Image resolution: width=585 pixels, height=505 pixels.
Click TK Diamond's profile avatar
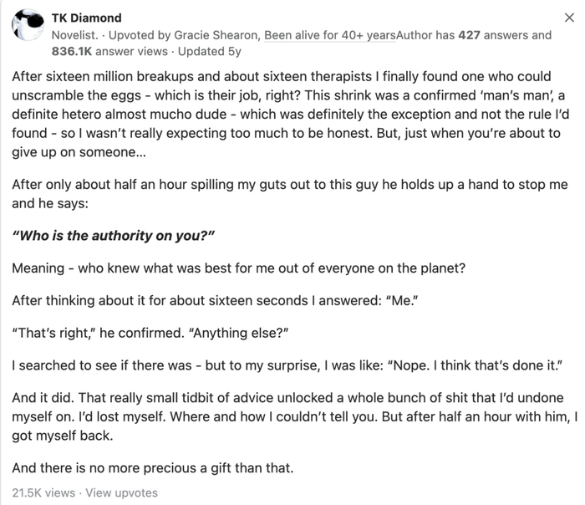click(28, 26)
